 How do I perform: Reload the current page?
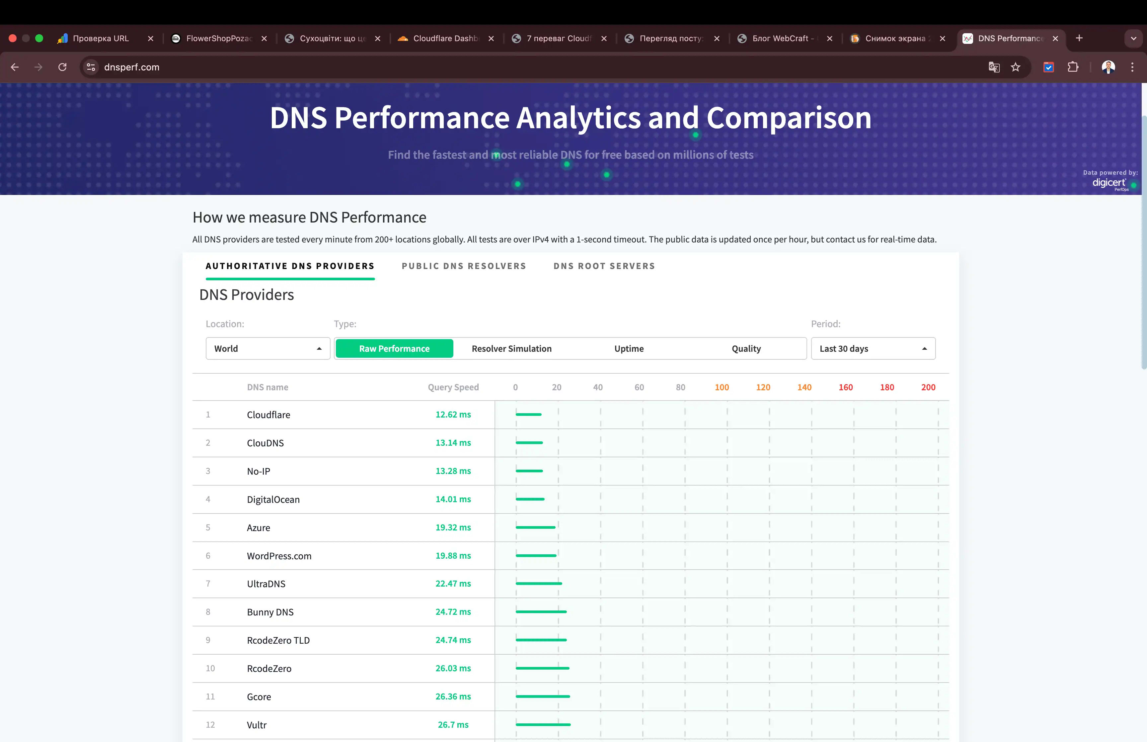(63, 67)
